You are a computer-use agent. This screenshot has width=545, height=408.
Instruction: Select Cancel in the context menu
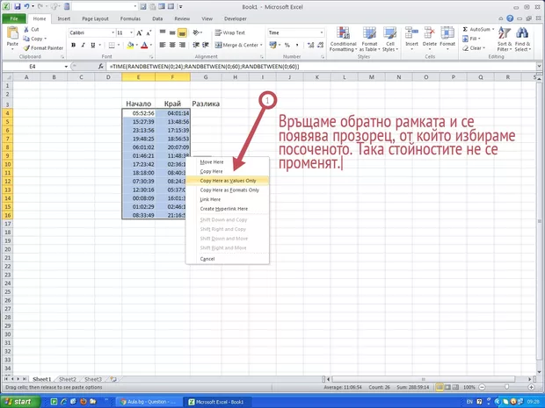[x=207, y=259]
